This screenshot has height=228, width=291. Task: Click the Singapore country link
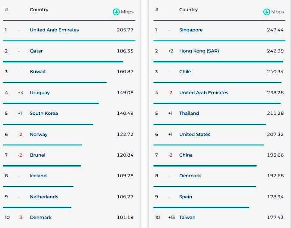click(191, 30)
